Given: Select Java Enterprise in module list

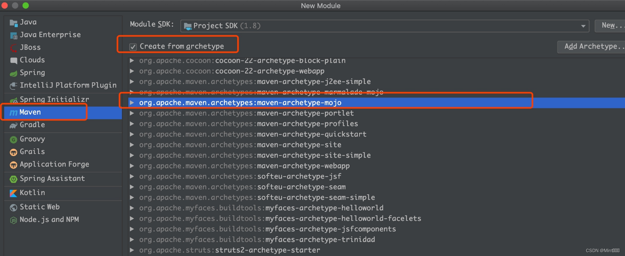Looking at the screenshot, I should pyautogui.click(x=63, y=35).
